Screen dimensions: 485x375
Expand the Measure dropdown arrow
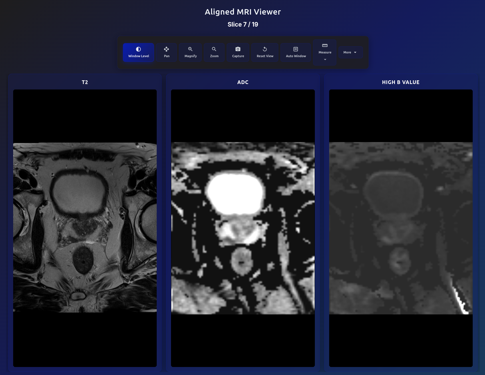coord(325,59)
